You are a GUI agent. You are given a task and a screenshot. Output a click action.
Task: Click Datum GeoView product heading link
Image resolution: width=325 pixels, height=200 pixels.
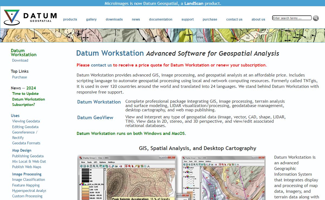pyautogui.click(x=95, y=118)
